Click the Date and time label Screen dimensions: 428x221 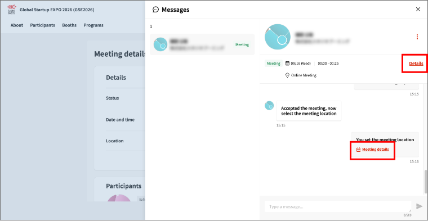pyautogui.click(x=120, y=120)
